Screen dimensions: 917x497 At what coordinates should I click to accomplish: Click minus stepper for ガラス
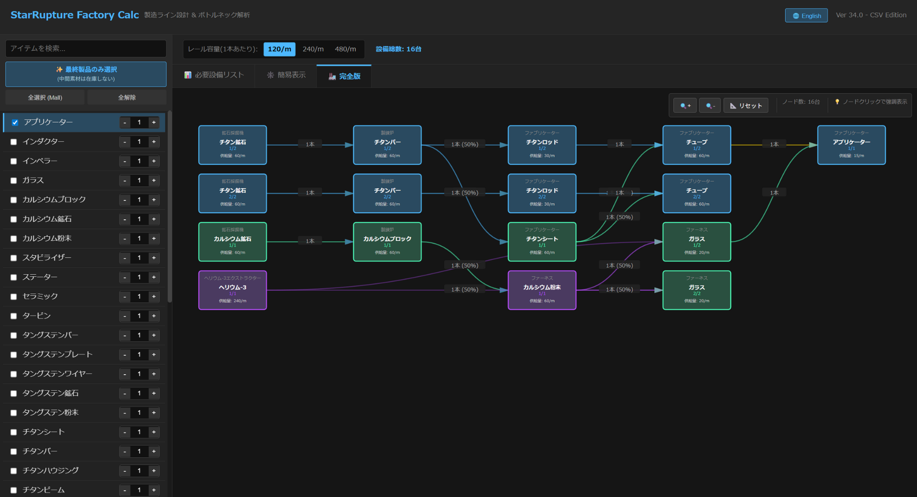[125, 181]
